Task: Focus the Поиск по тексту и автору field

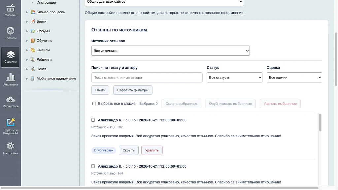Action: pos(147,77)
